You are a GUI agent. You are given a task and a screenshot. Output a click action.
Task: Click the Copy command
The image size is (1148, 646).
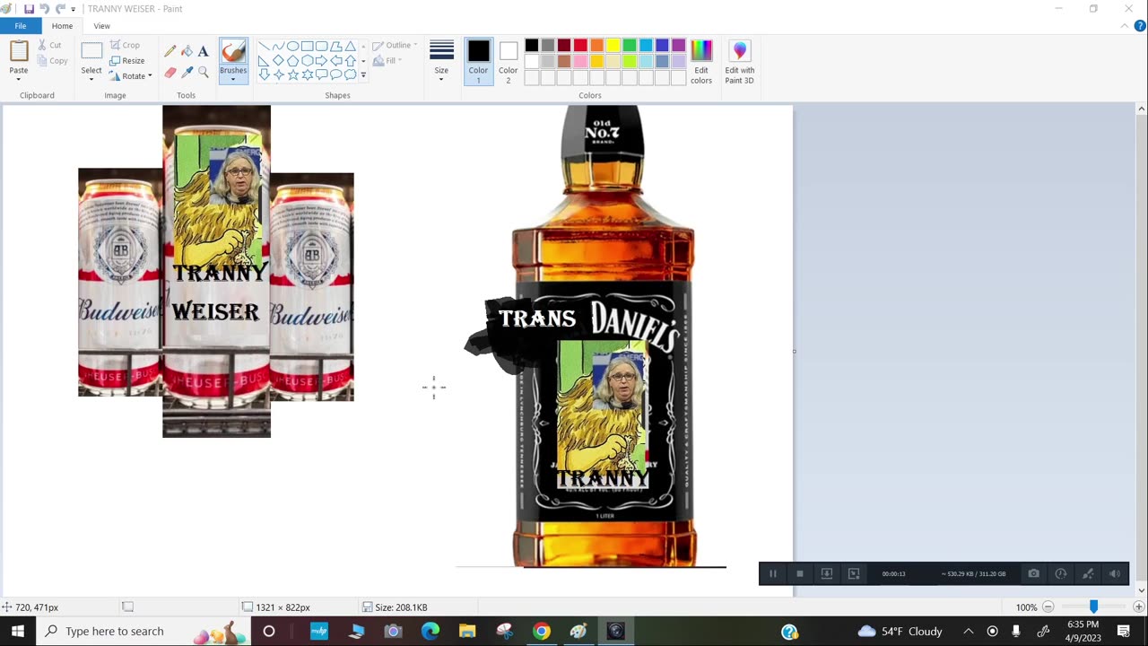[x=53, y=61]
